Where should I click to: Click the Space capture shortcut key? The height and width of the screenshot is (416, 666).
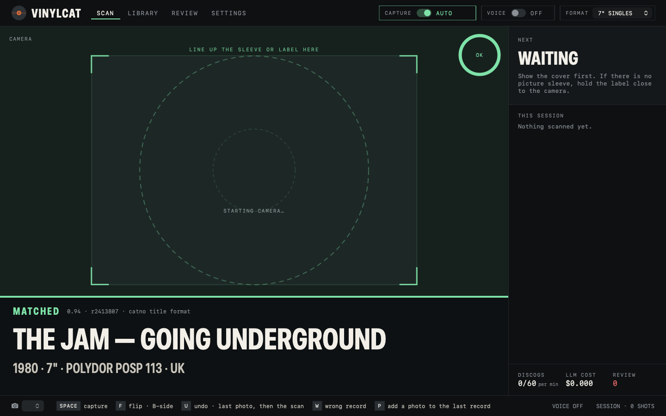[x=68, y=406]
